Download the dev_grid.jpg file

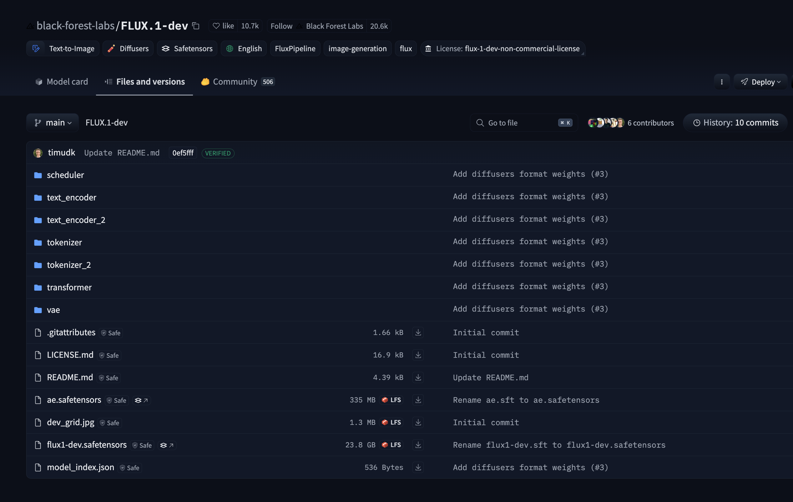(418, 422)
